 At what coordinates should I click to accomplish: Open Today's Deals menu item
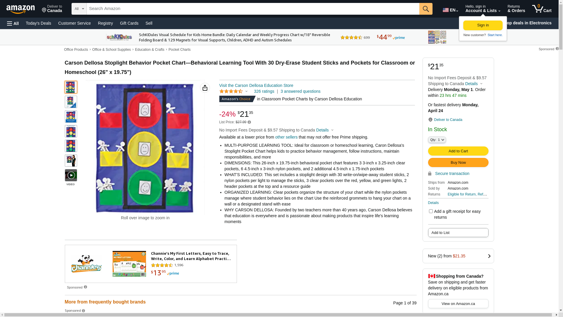[38, 23]
